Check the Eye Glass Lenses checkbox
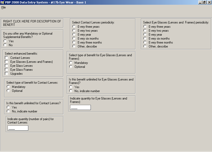The image size is (212, 152). click(x=6, y=65)
